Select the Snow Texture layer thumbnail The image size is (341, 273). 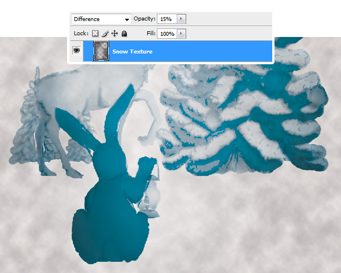(x=101, y=51)
